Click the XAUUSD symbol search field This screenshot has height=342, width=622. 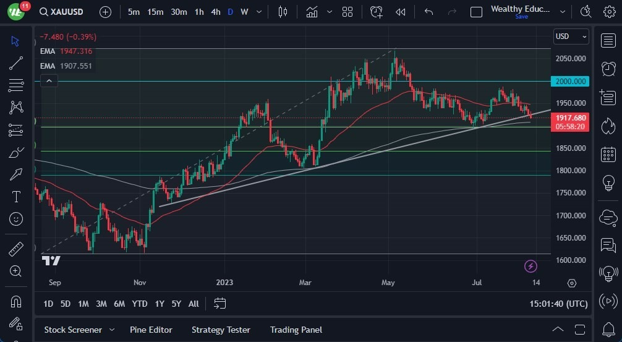62,12
